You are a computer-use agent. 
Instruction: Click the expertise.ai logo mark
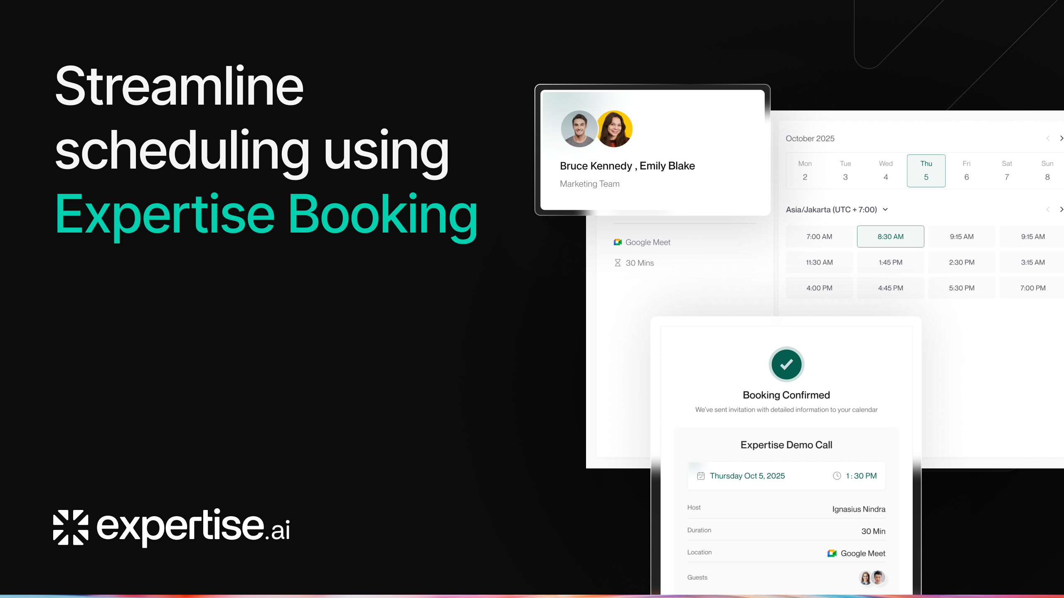click(x=71, y=527)
